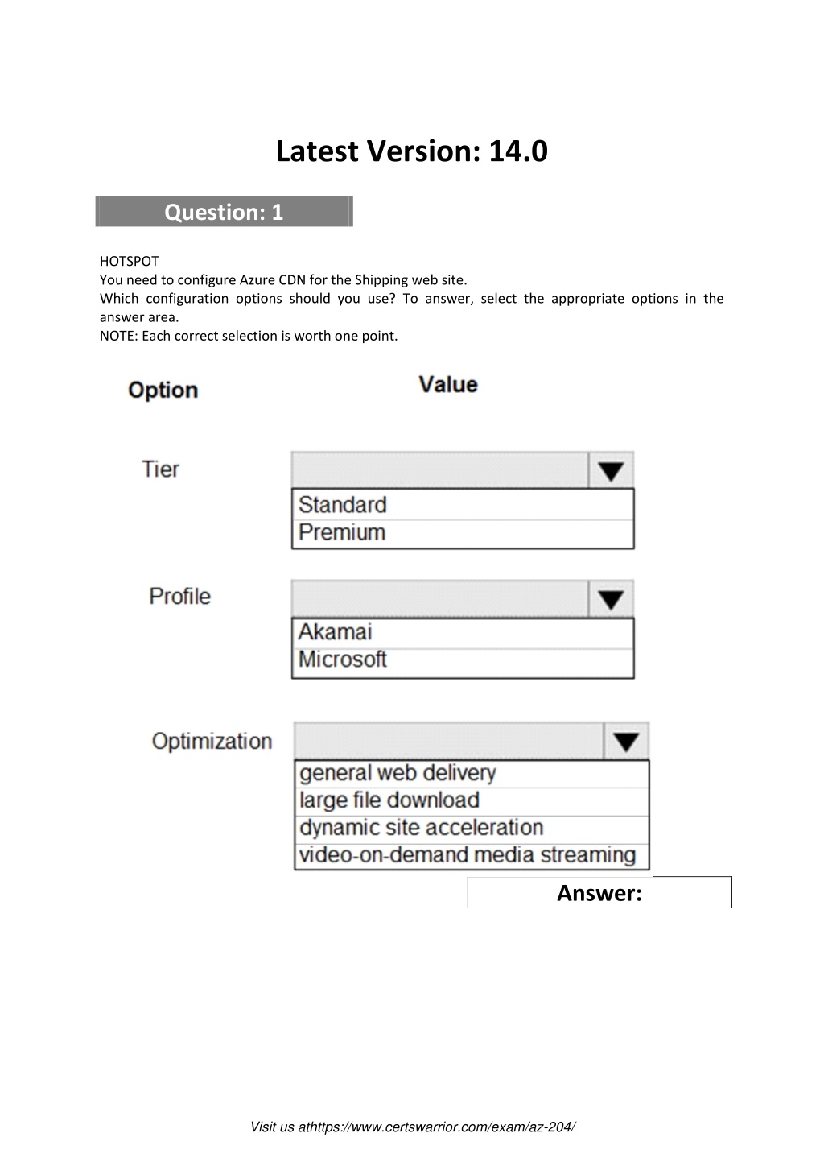Select video-on-demand media streaming option

click(472, 855)
